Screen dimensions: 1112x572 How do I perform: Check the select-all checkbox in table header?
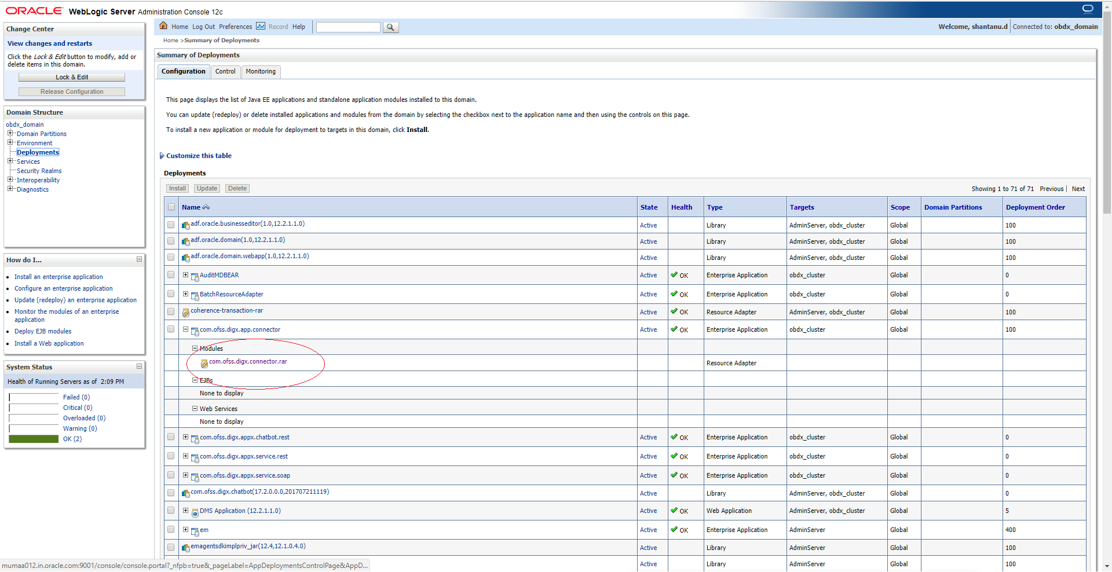coord(171,207)
